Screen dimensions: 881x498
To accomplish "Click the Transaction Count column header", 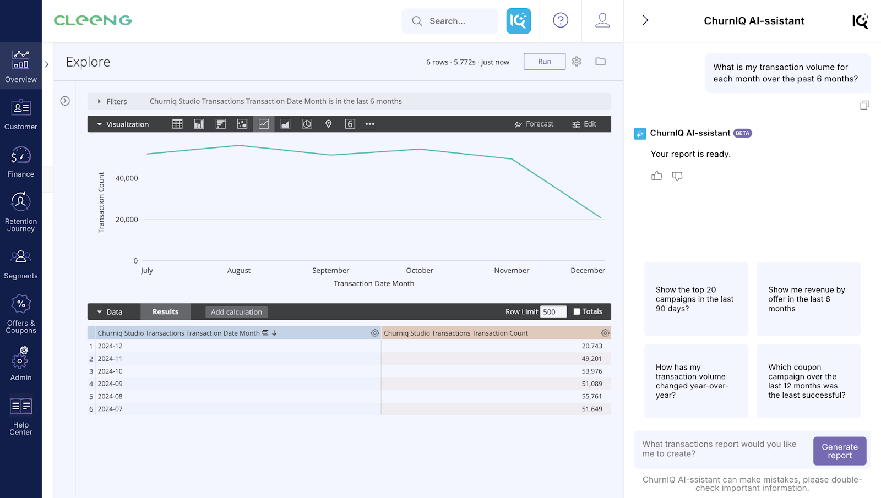I will point(456,333).
